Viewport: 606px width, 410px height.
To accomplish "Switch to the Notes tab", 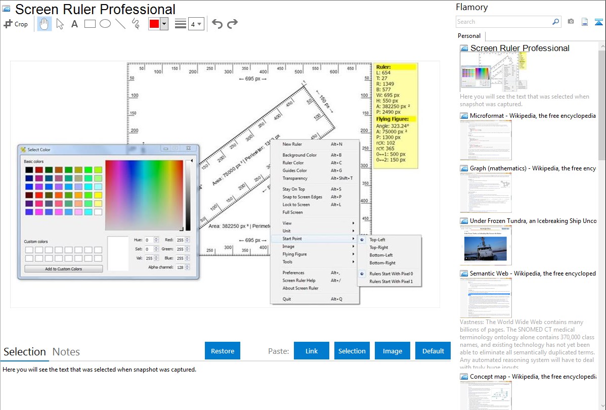I will click(x=66, y=352).
